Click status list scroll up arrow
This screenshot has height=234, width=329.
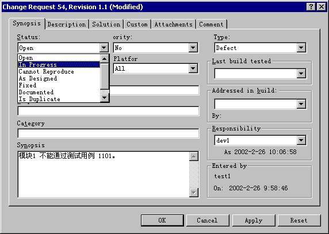coord(105,59)
